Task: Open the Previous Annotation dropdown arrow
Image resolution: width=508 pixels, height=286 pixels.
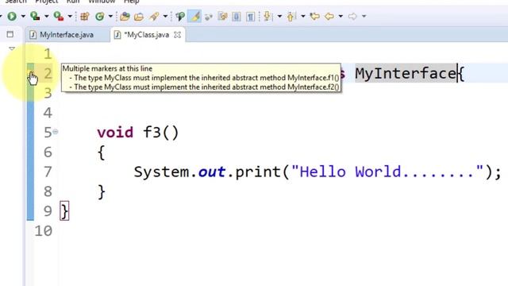Action: 303,16
